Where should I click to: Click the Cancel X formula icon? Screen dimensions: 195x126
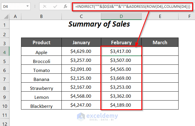click(45, 6)
